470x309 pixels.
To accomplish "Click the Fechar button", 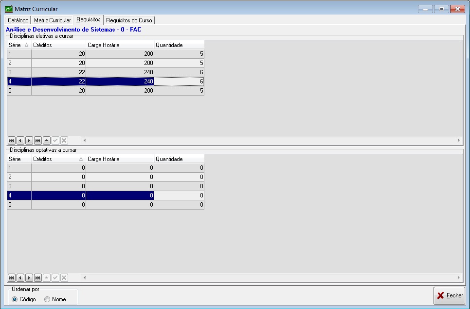I will (450, 295).
